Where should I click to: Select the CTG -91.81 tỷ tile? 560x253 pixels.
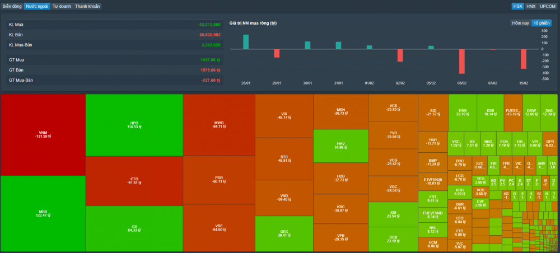(134, 181)
